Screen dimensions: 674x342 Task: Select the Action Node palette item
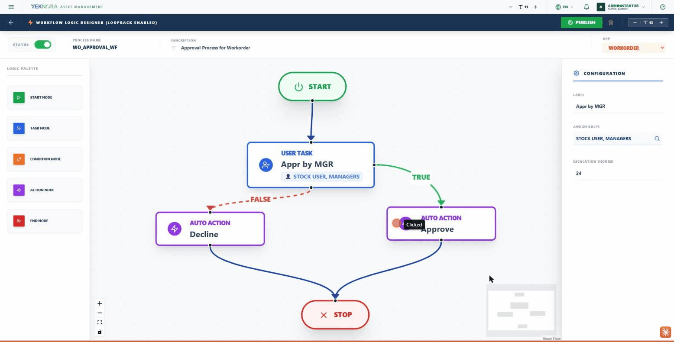pyautogui.click(x=45, y=190)
